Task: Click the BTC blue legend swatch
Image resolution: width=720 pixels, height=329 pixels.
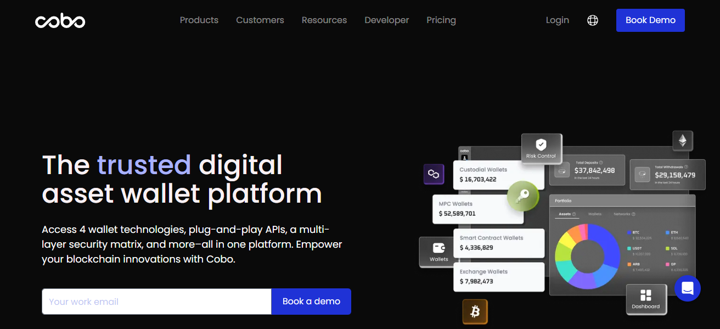Action: 629,233
